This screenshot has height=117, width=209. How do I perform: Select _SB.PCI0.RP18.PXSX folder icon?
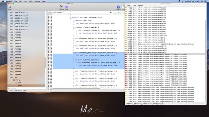coord(12,24)
